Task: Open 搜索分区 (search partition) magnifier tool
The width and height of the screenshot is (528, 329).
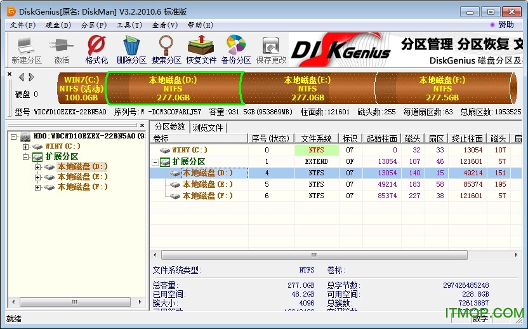Action: (166, 50)
